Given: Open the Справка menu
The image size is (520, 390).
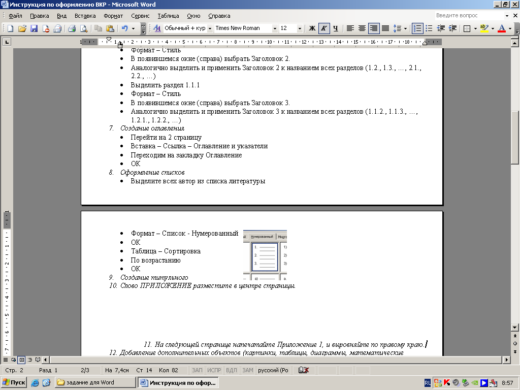Looking at the screenshot, I should [219, 16].
